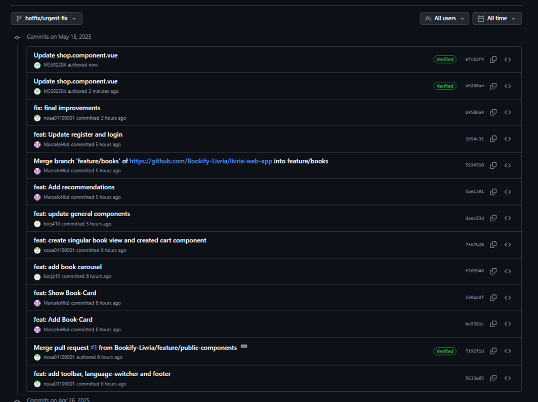Screen dimensions: 538x402
Task: Copy full SHA for commit 1b54c31
Action: pyautogui.click(x=493, y=139)
